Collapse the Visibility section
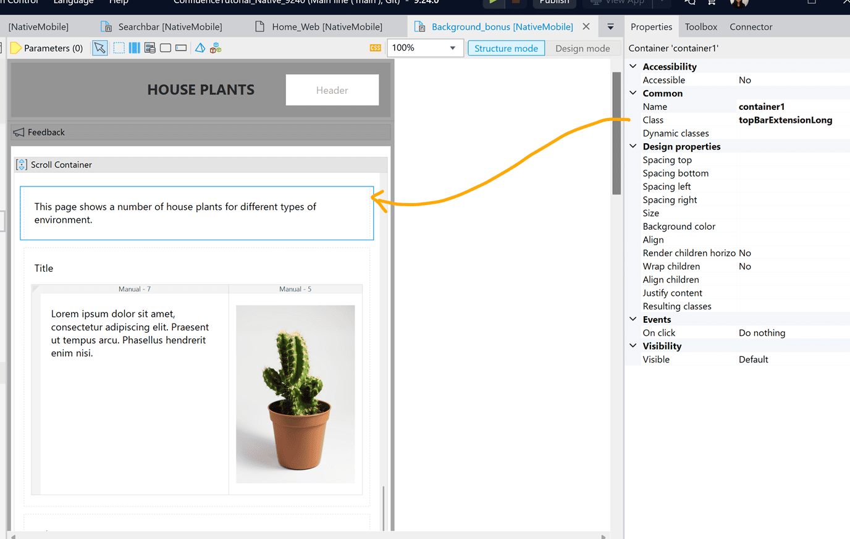This screenshot has width=850, height=539. click(x=633, y=346)
